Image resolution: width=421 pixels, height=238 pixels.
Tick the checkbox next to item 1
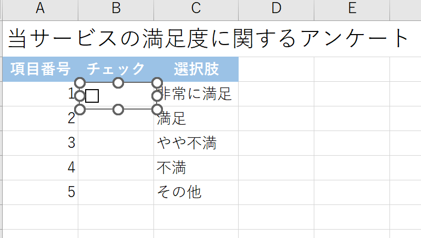click(92, 96)
